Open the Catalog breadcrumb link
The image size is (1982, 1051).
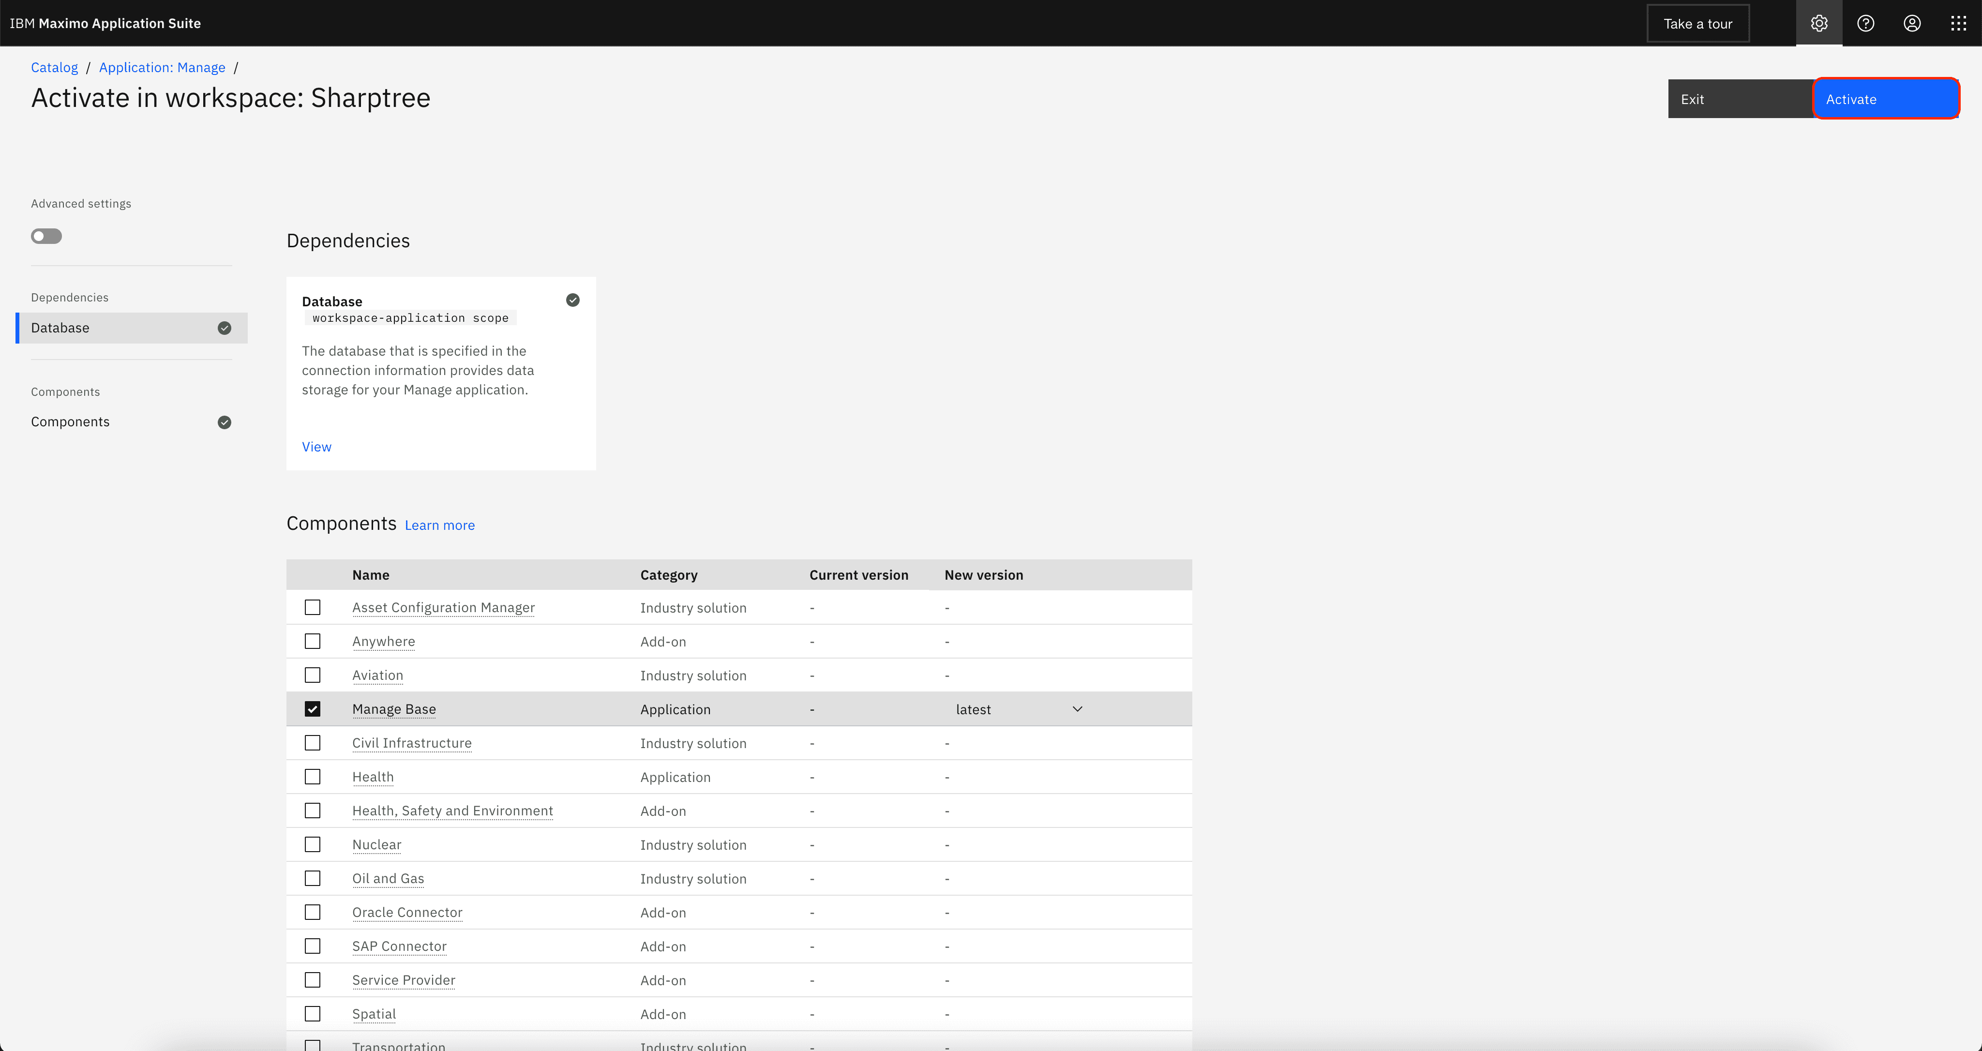pyautogui.click(x=54, y=68)
